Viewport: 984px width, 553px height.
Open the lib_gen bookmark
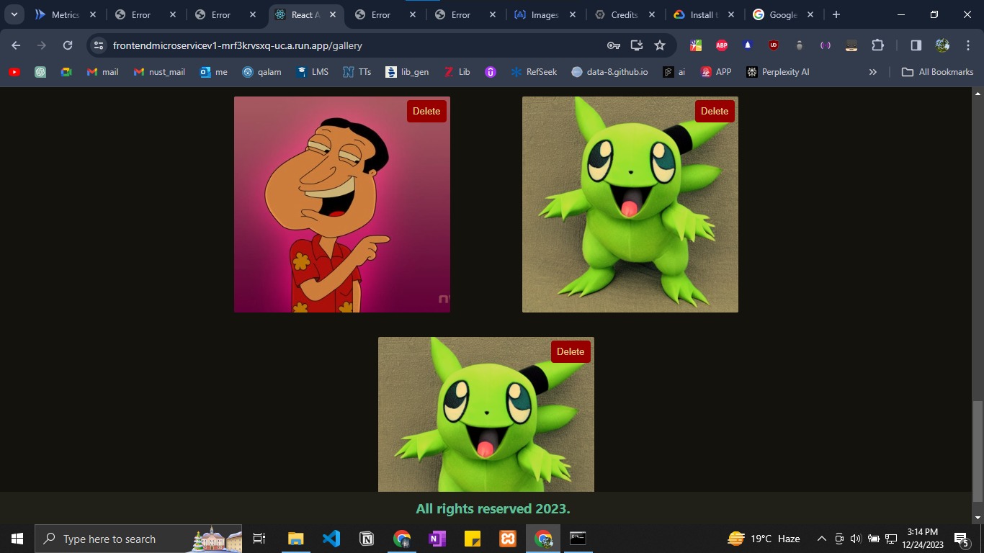point(407,72)
